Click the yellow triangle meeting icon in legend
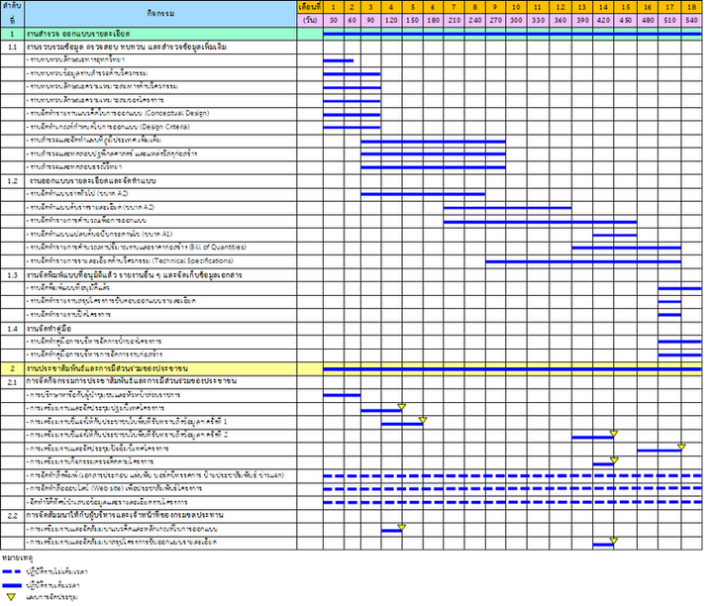This screenshot has height=606, width=711. (x=11, y=597)
